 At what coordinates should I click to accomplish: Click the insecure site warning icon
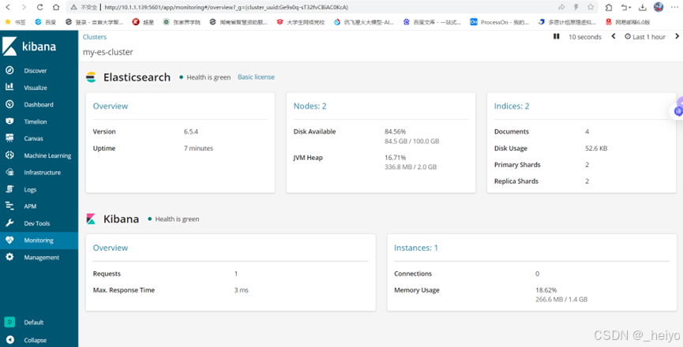(73, 7)
